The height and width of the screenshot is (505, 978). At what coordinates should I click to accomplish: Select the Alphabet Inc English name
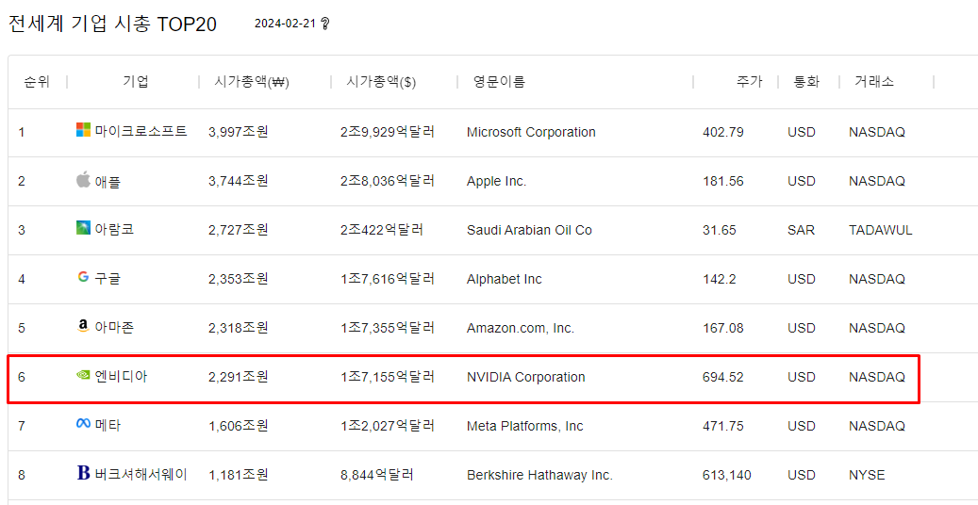(504, 279)
